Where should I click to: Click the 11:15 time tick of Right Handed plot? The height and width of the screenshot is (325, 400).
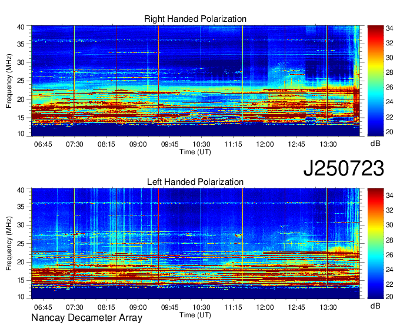233,144
